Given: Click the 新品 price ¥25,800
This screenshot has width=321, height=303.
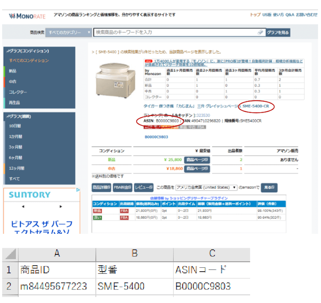Looking at the screenshot, I should [x=173, y=160].
